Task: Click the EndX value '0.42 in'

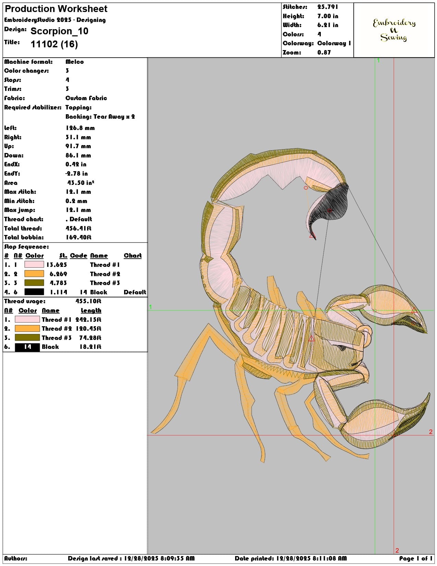Action: (76, 164)
